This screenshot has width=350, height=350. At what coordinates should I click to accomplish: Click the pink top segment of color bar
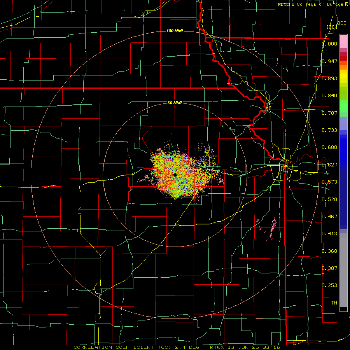click(x=343, y=42)
